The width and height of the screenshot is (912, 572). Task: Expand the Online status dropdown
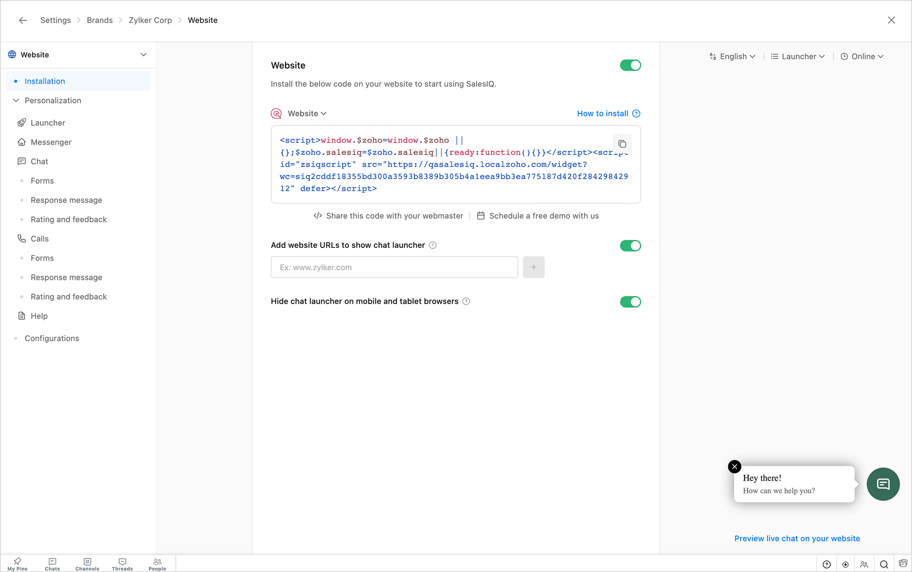[x=862, y=56]
